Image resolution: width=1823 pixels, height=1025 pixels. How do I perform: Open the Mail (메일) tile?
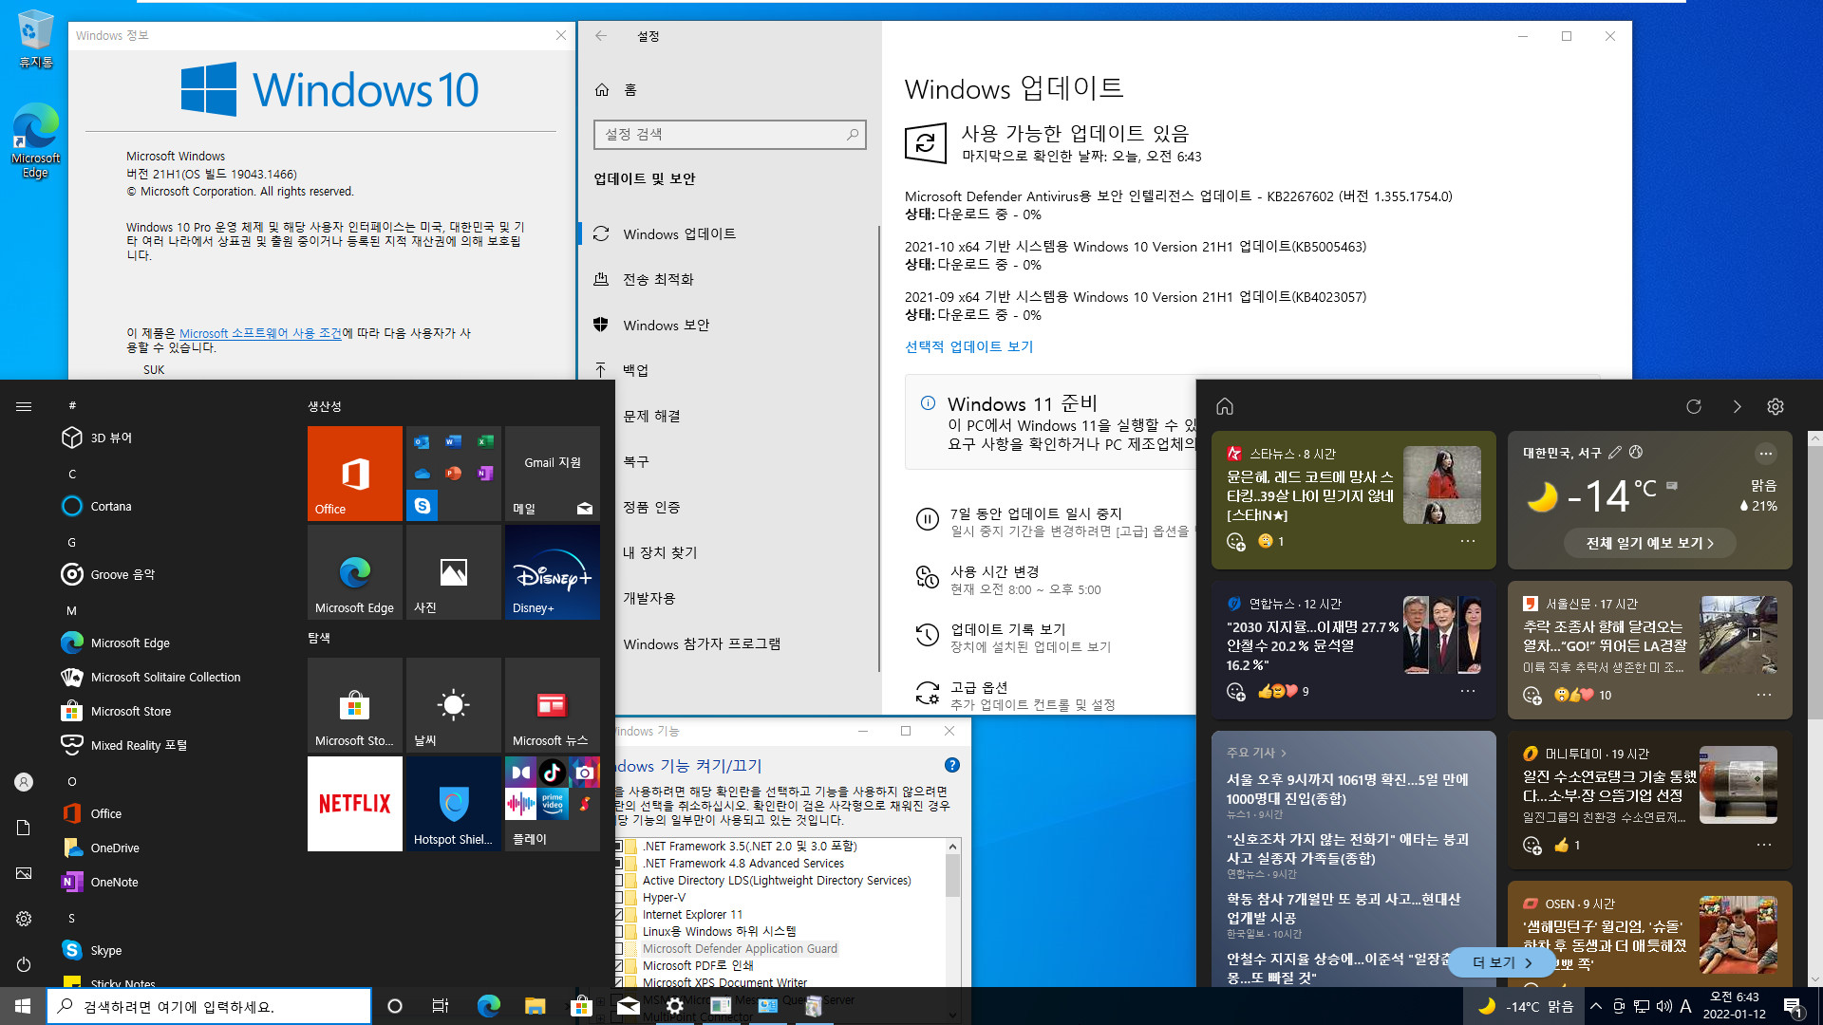click(x=552, y=473)
